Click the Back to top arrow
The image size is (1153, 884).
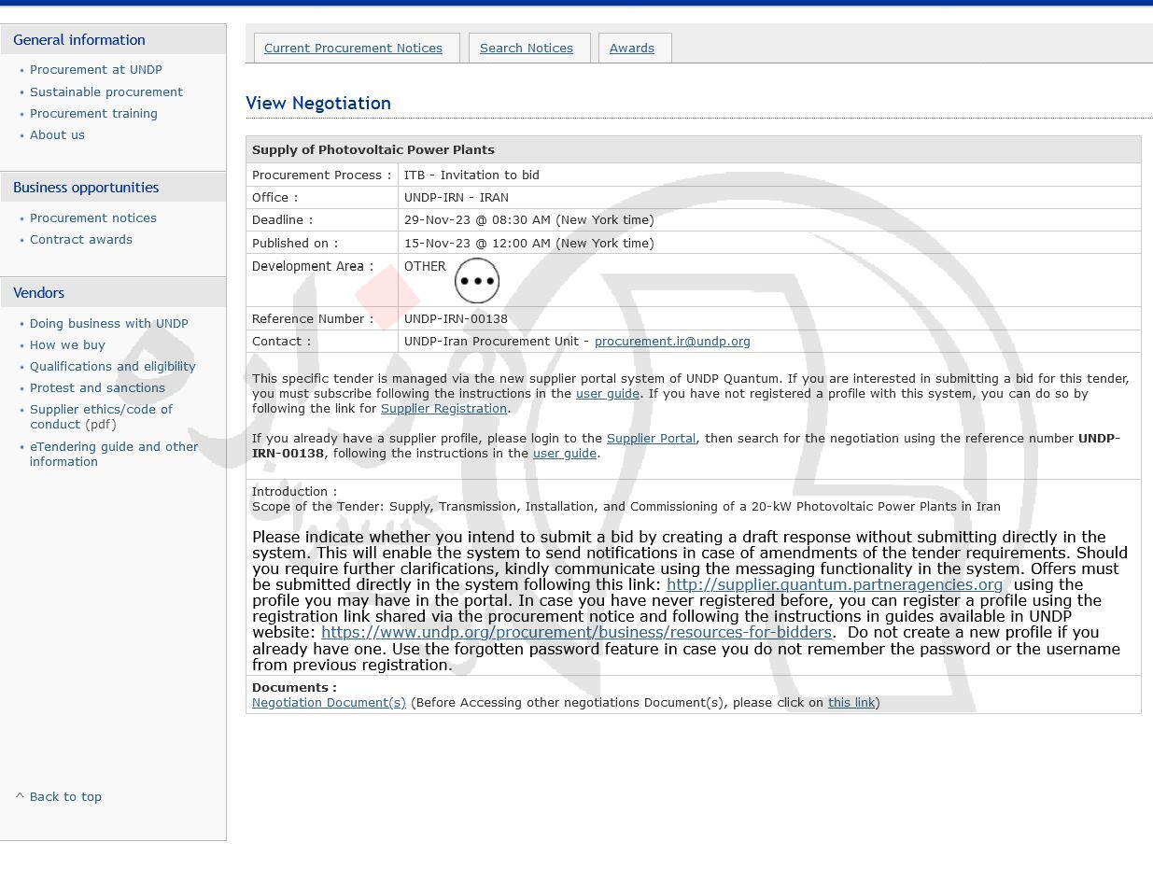click(x=20, y=796)
